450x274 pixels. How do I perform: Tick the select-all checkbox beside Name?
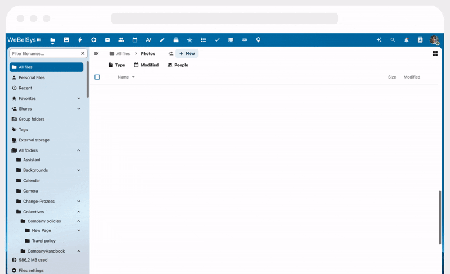pos(97,77)
